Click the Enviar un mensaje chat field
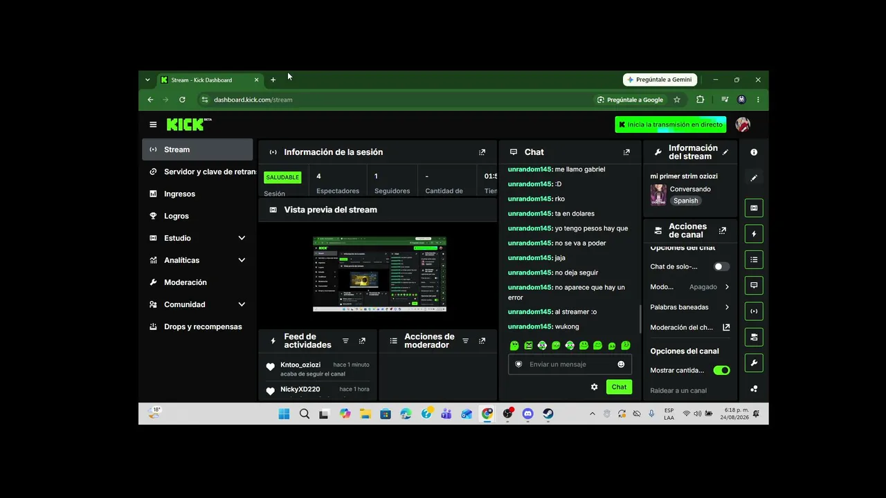886x498 pixels. [570, 365]
